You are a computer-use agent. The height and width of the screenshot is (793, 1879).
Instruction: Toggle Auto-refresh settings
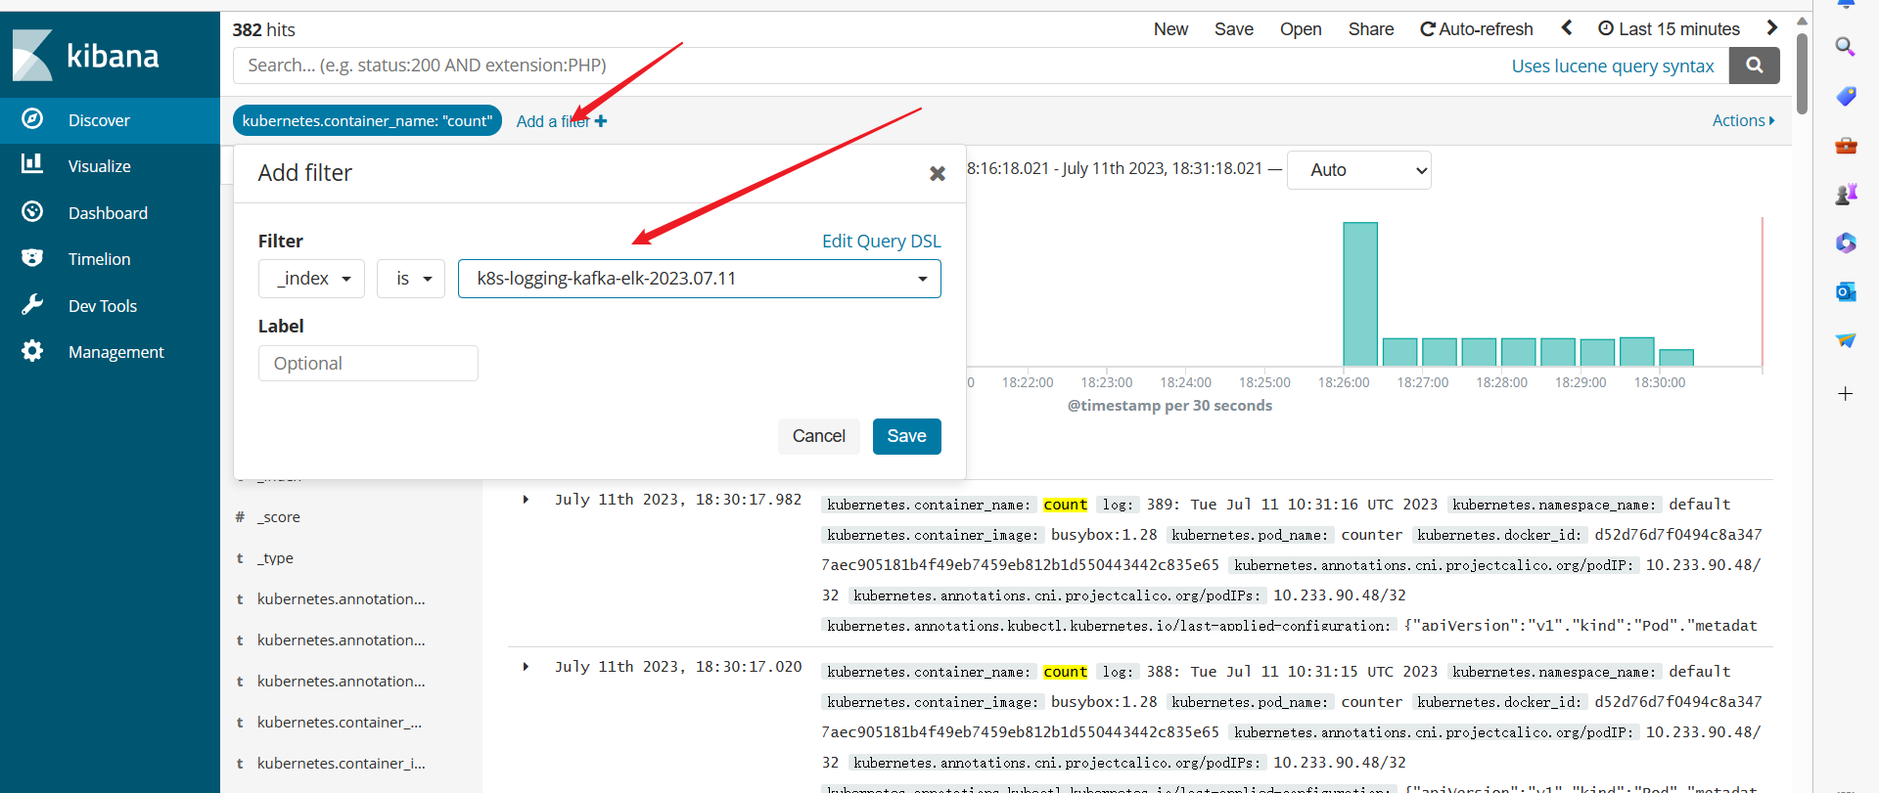point(1476,29)
